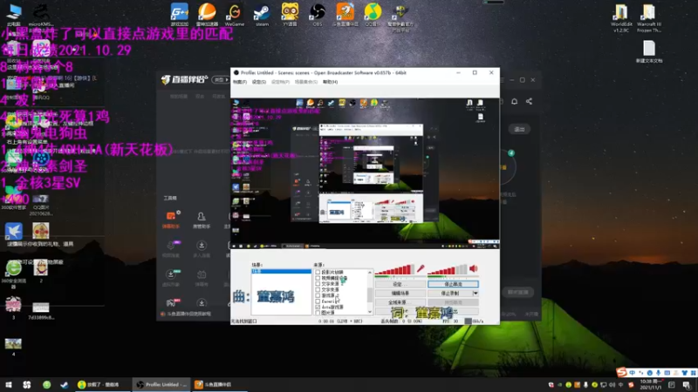
Task: Open the 雷神加速器 desktop shortcut
Action: (207, 15)
